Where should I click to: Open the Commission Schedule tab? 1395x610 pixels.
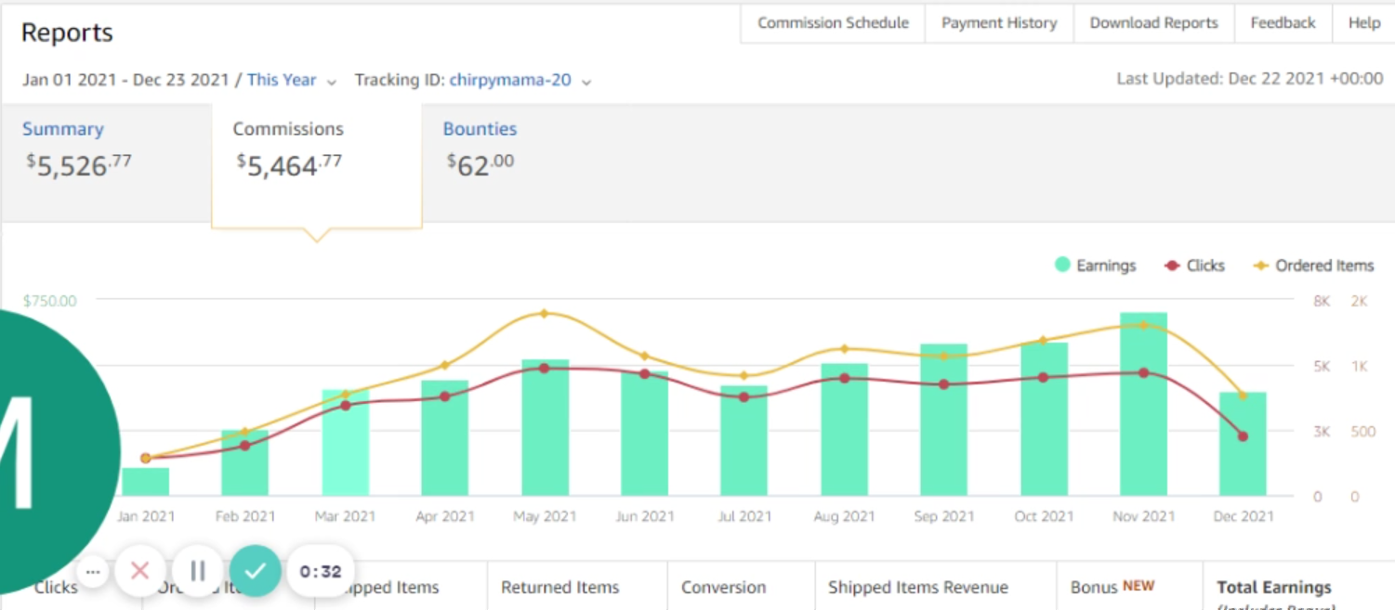pyautogui.click(x=833, y=23)
